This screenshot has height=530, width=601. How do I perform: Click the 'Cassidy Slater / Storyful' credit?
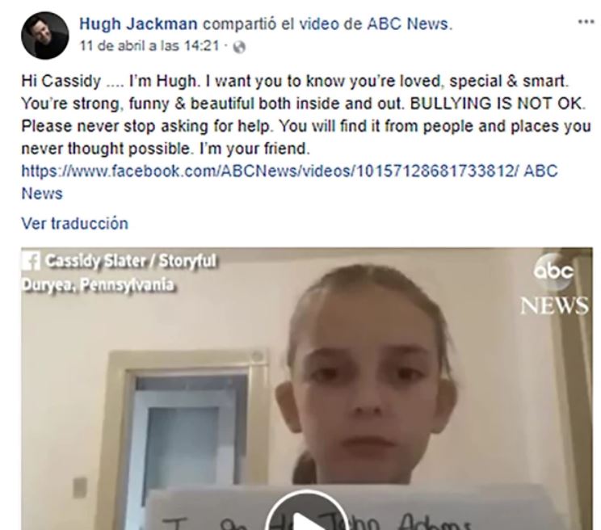point(130,261)
